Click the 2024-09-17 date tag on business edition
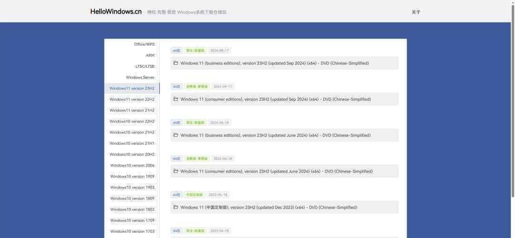The width and height of the screenshot is (515, 238). [219, 51]
